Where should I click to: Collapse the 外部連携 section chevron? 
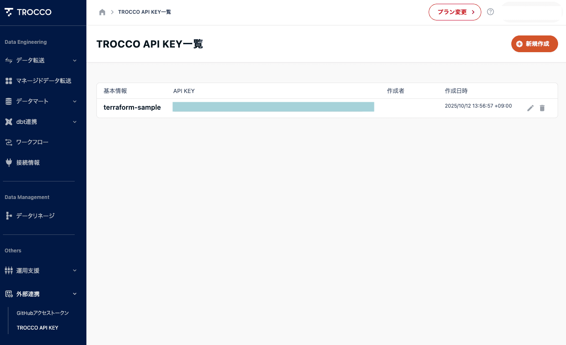point(75,294)
